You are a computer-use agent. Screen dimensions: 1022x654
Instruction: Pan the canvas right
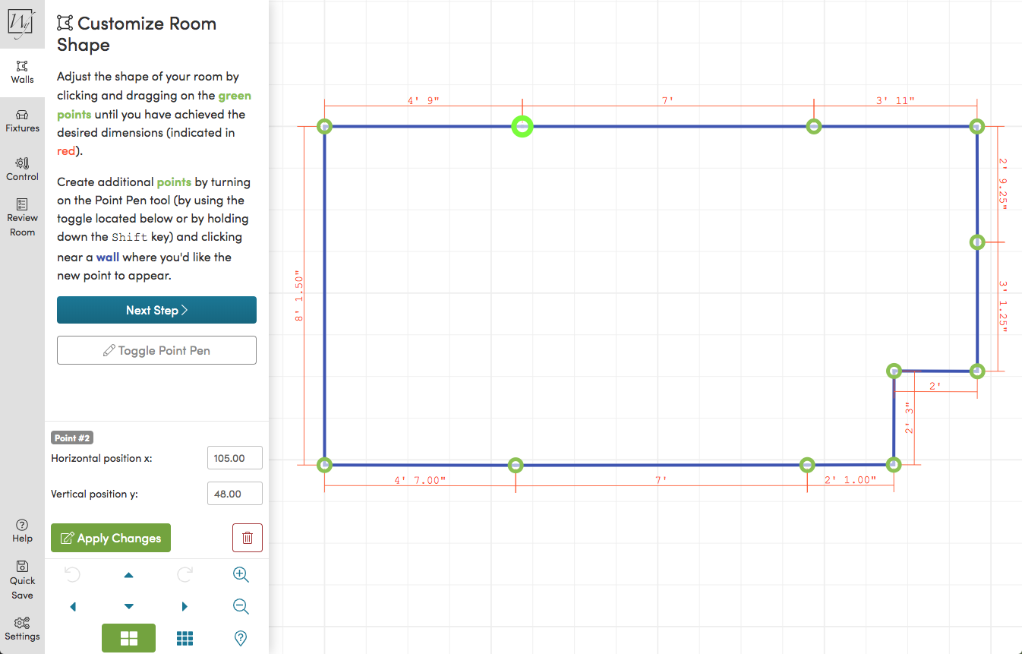click(x=185, y=606)
